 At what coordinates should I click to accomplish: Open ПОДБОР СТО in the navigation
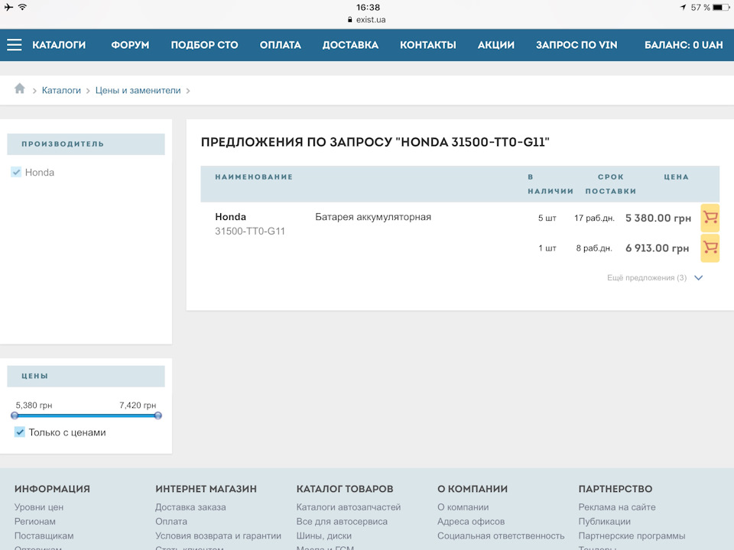point(205,45)
